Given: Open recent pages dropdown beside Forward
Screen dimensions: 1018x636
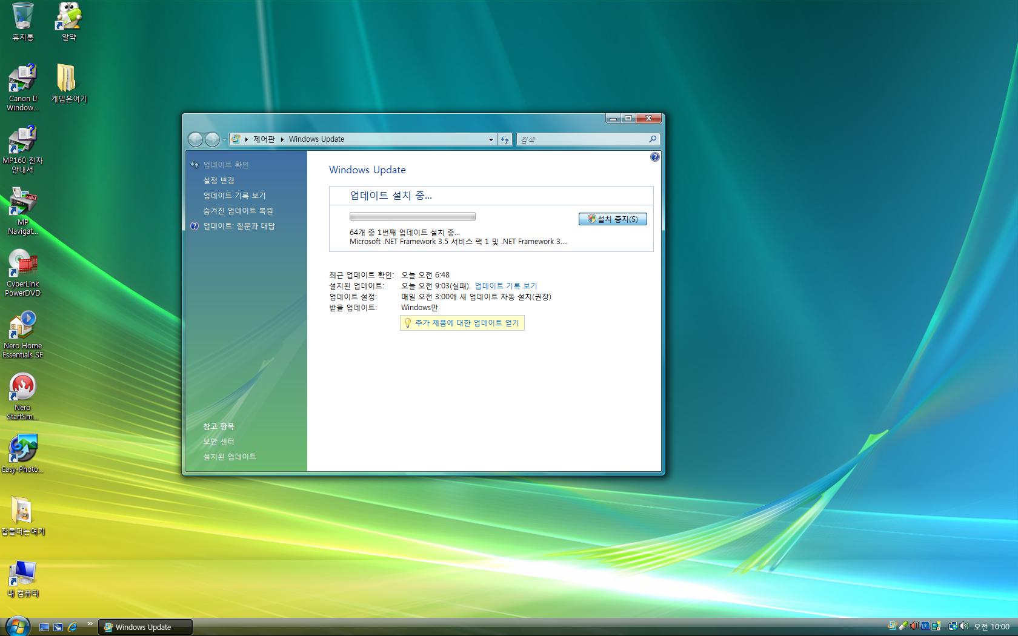Looking at the screenshot, I should (x=224, y=139).
